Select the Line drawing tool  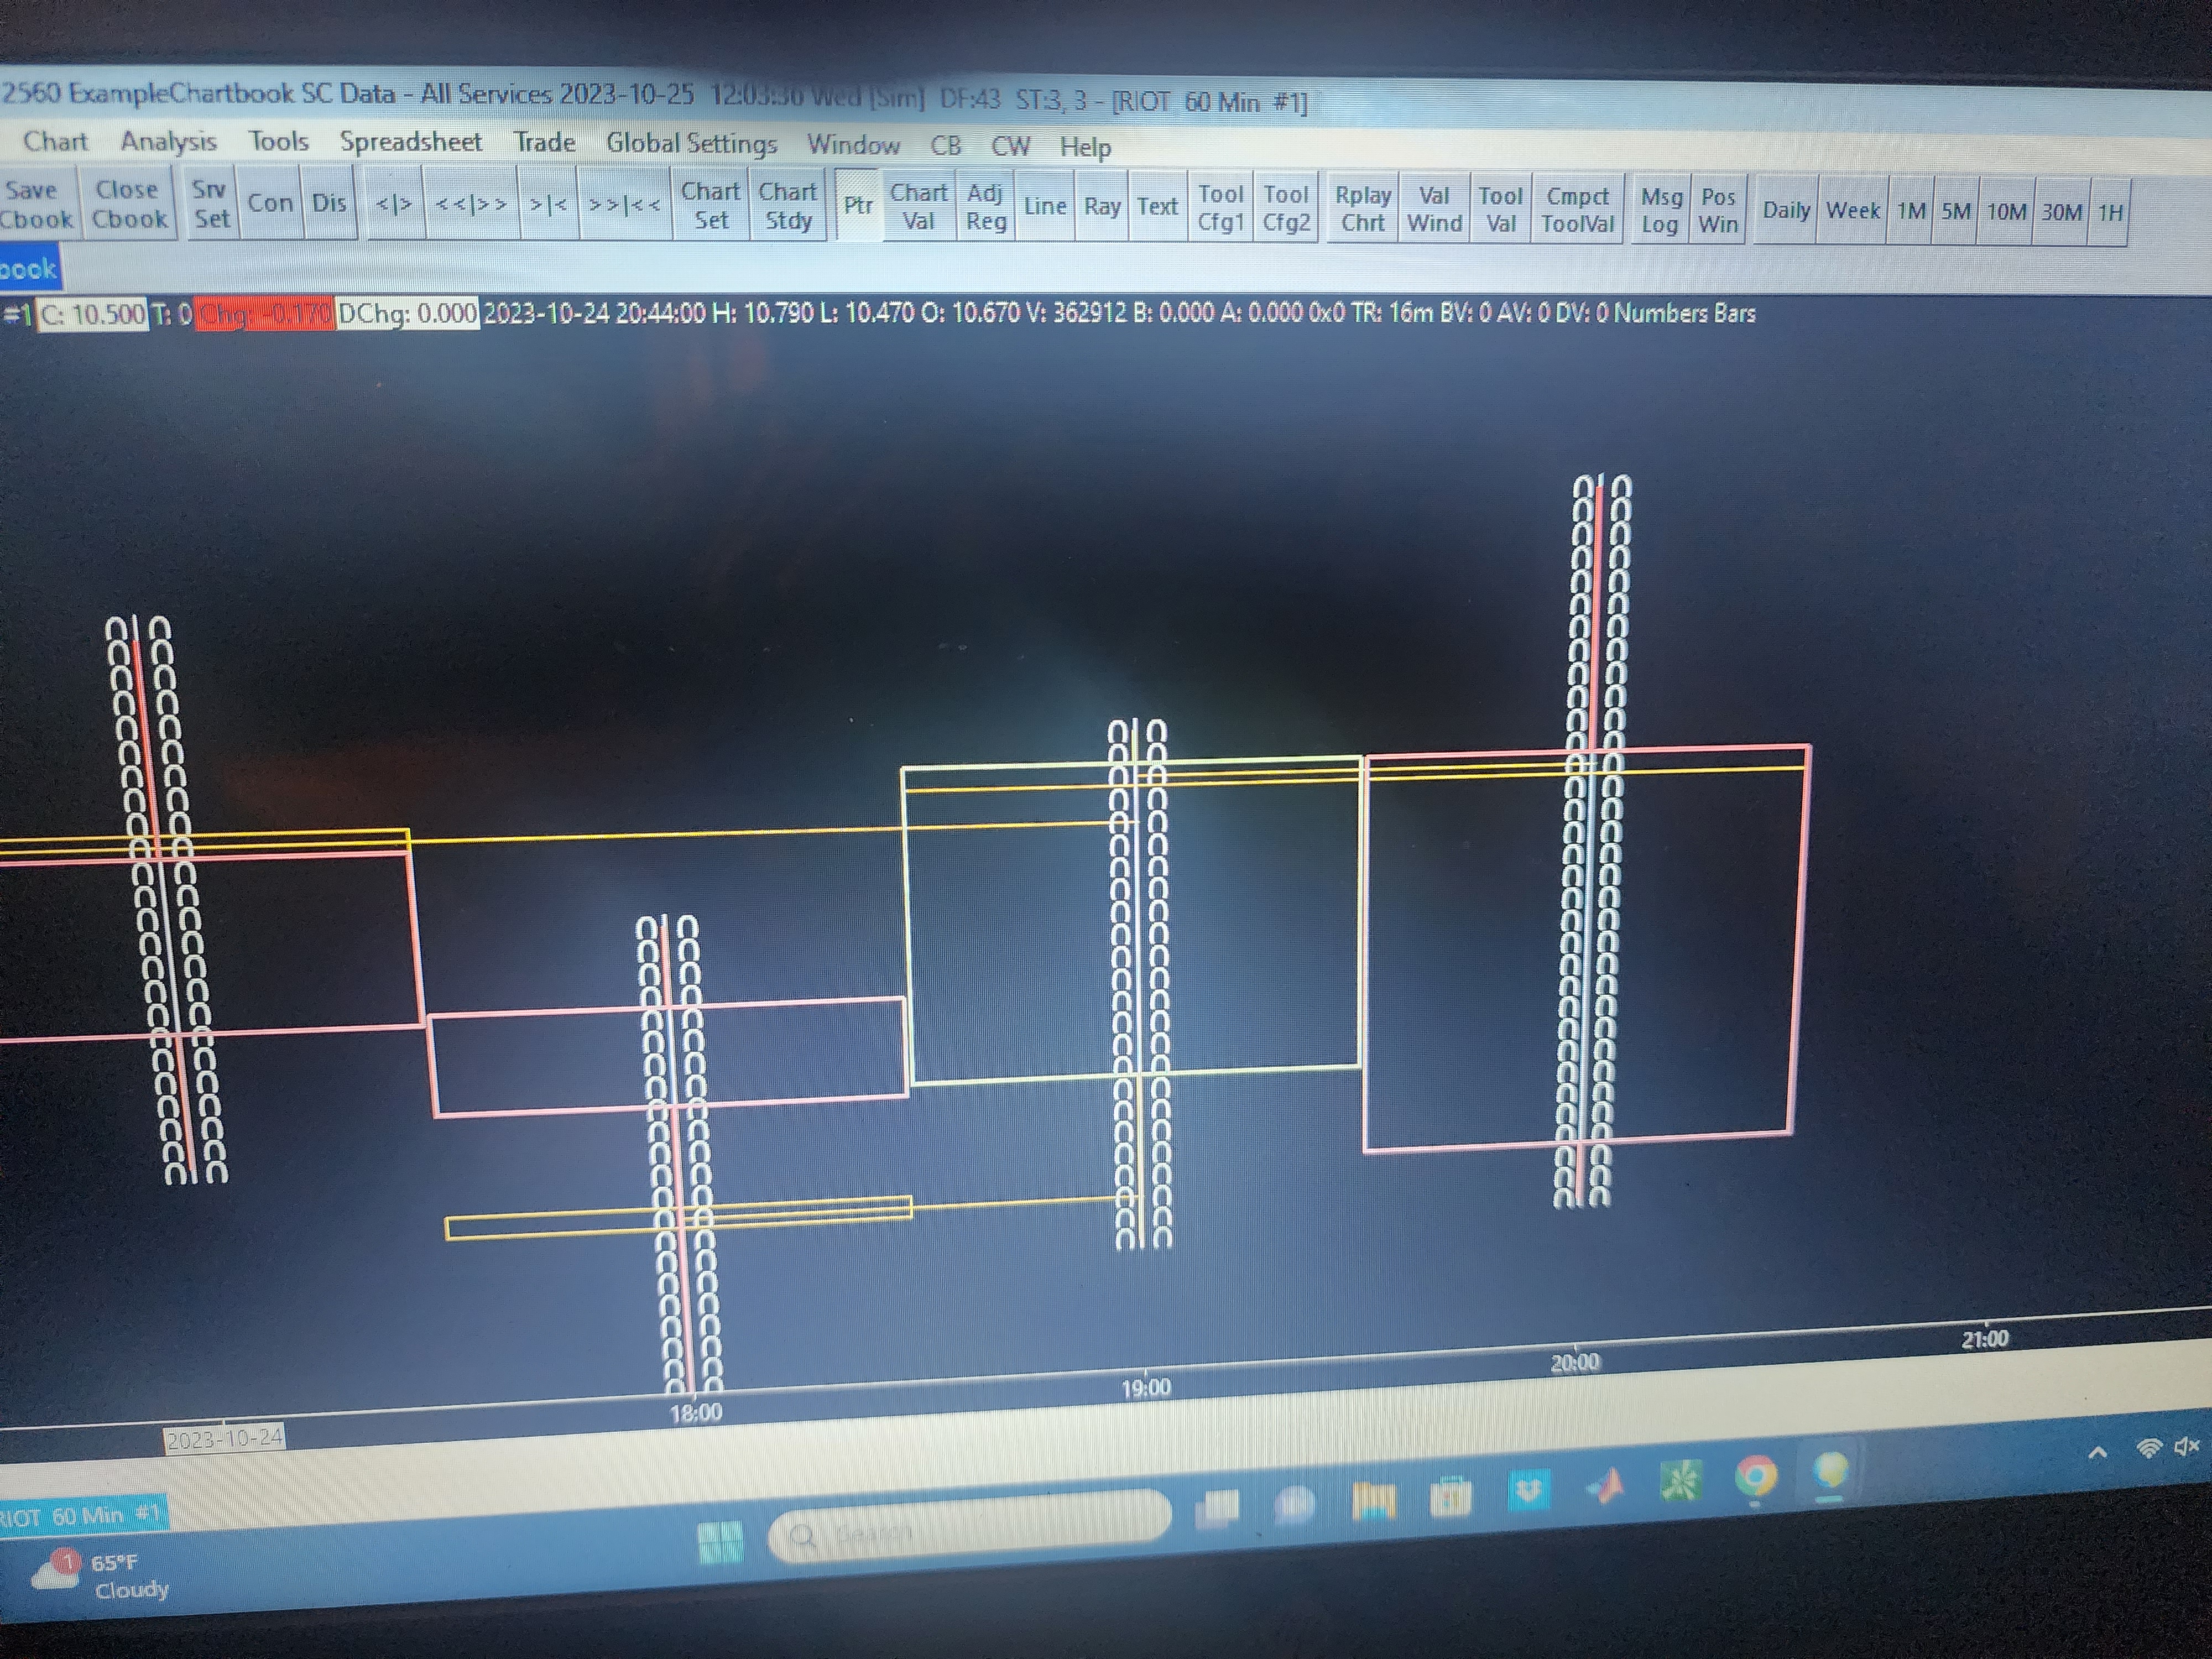coord(1045,207)
